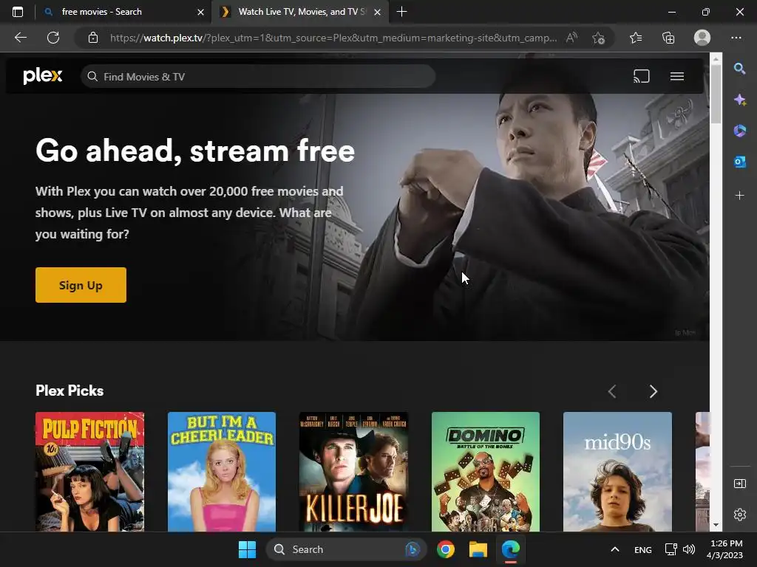The height and width of the screenshot is (567, 757).
Task: Click the yellow Sign Up button
Action: pyautogui.click(x=81, y=285)
